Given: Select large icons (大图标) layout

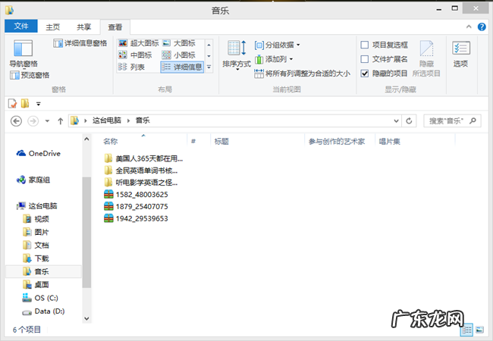Looking at the screenshot, I should (x=179, y=43).
